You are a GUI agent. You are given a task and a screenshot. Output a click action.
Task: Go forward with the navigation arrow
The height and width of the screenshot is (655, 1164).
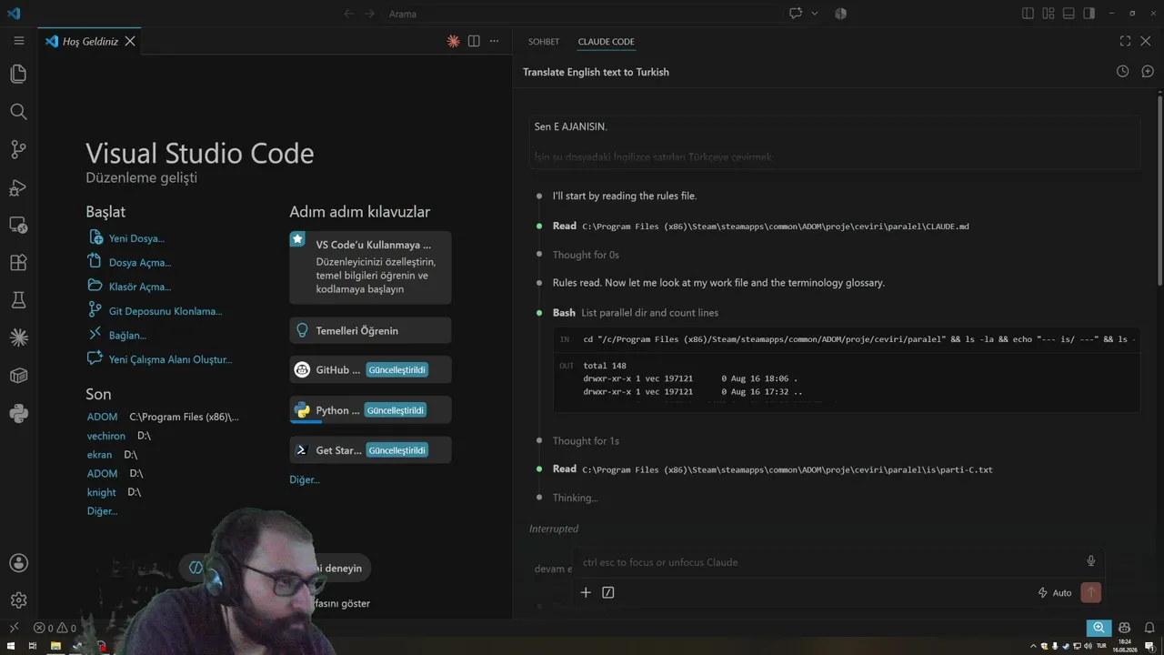(369, 14)
